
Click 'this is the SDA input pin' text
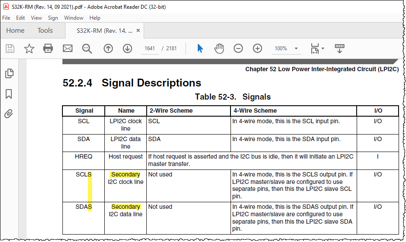point(308,139)
